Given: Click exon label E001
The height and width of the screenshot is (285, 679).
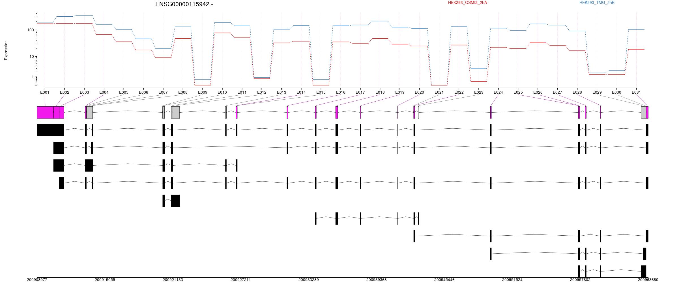Looking at the screenshot, I should point(45,92).
